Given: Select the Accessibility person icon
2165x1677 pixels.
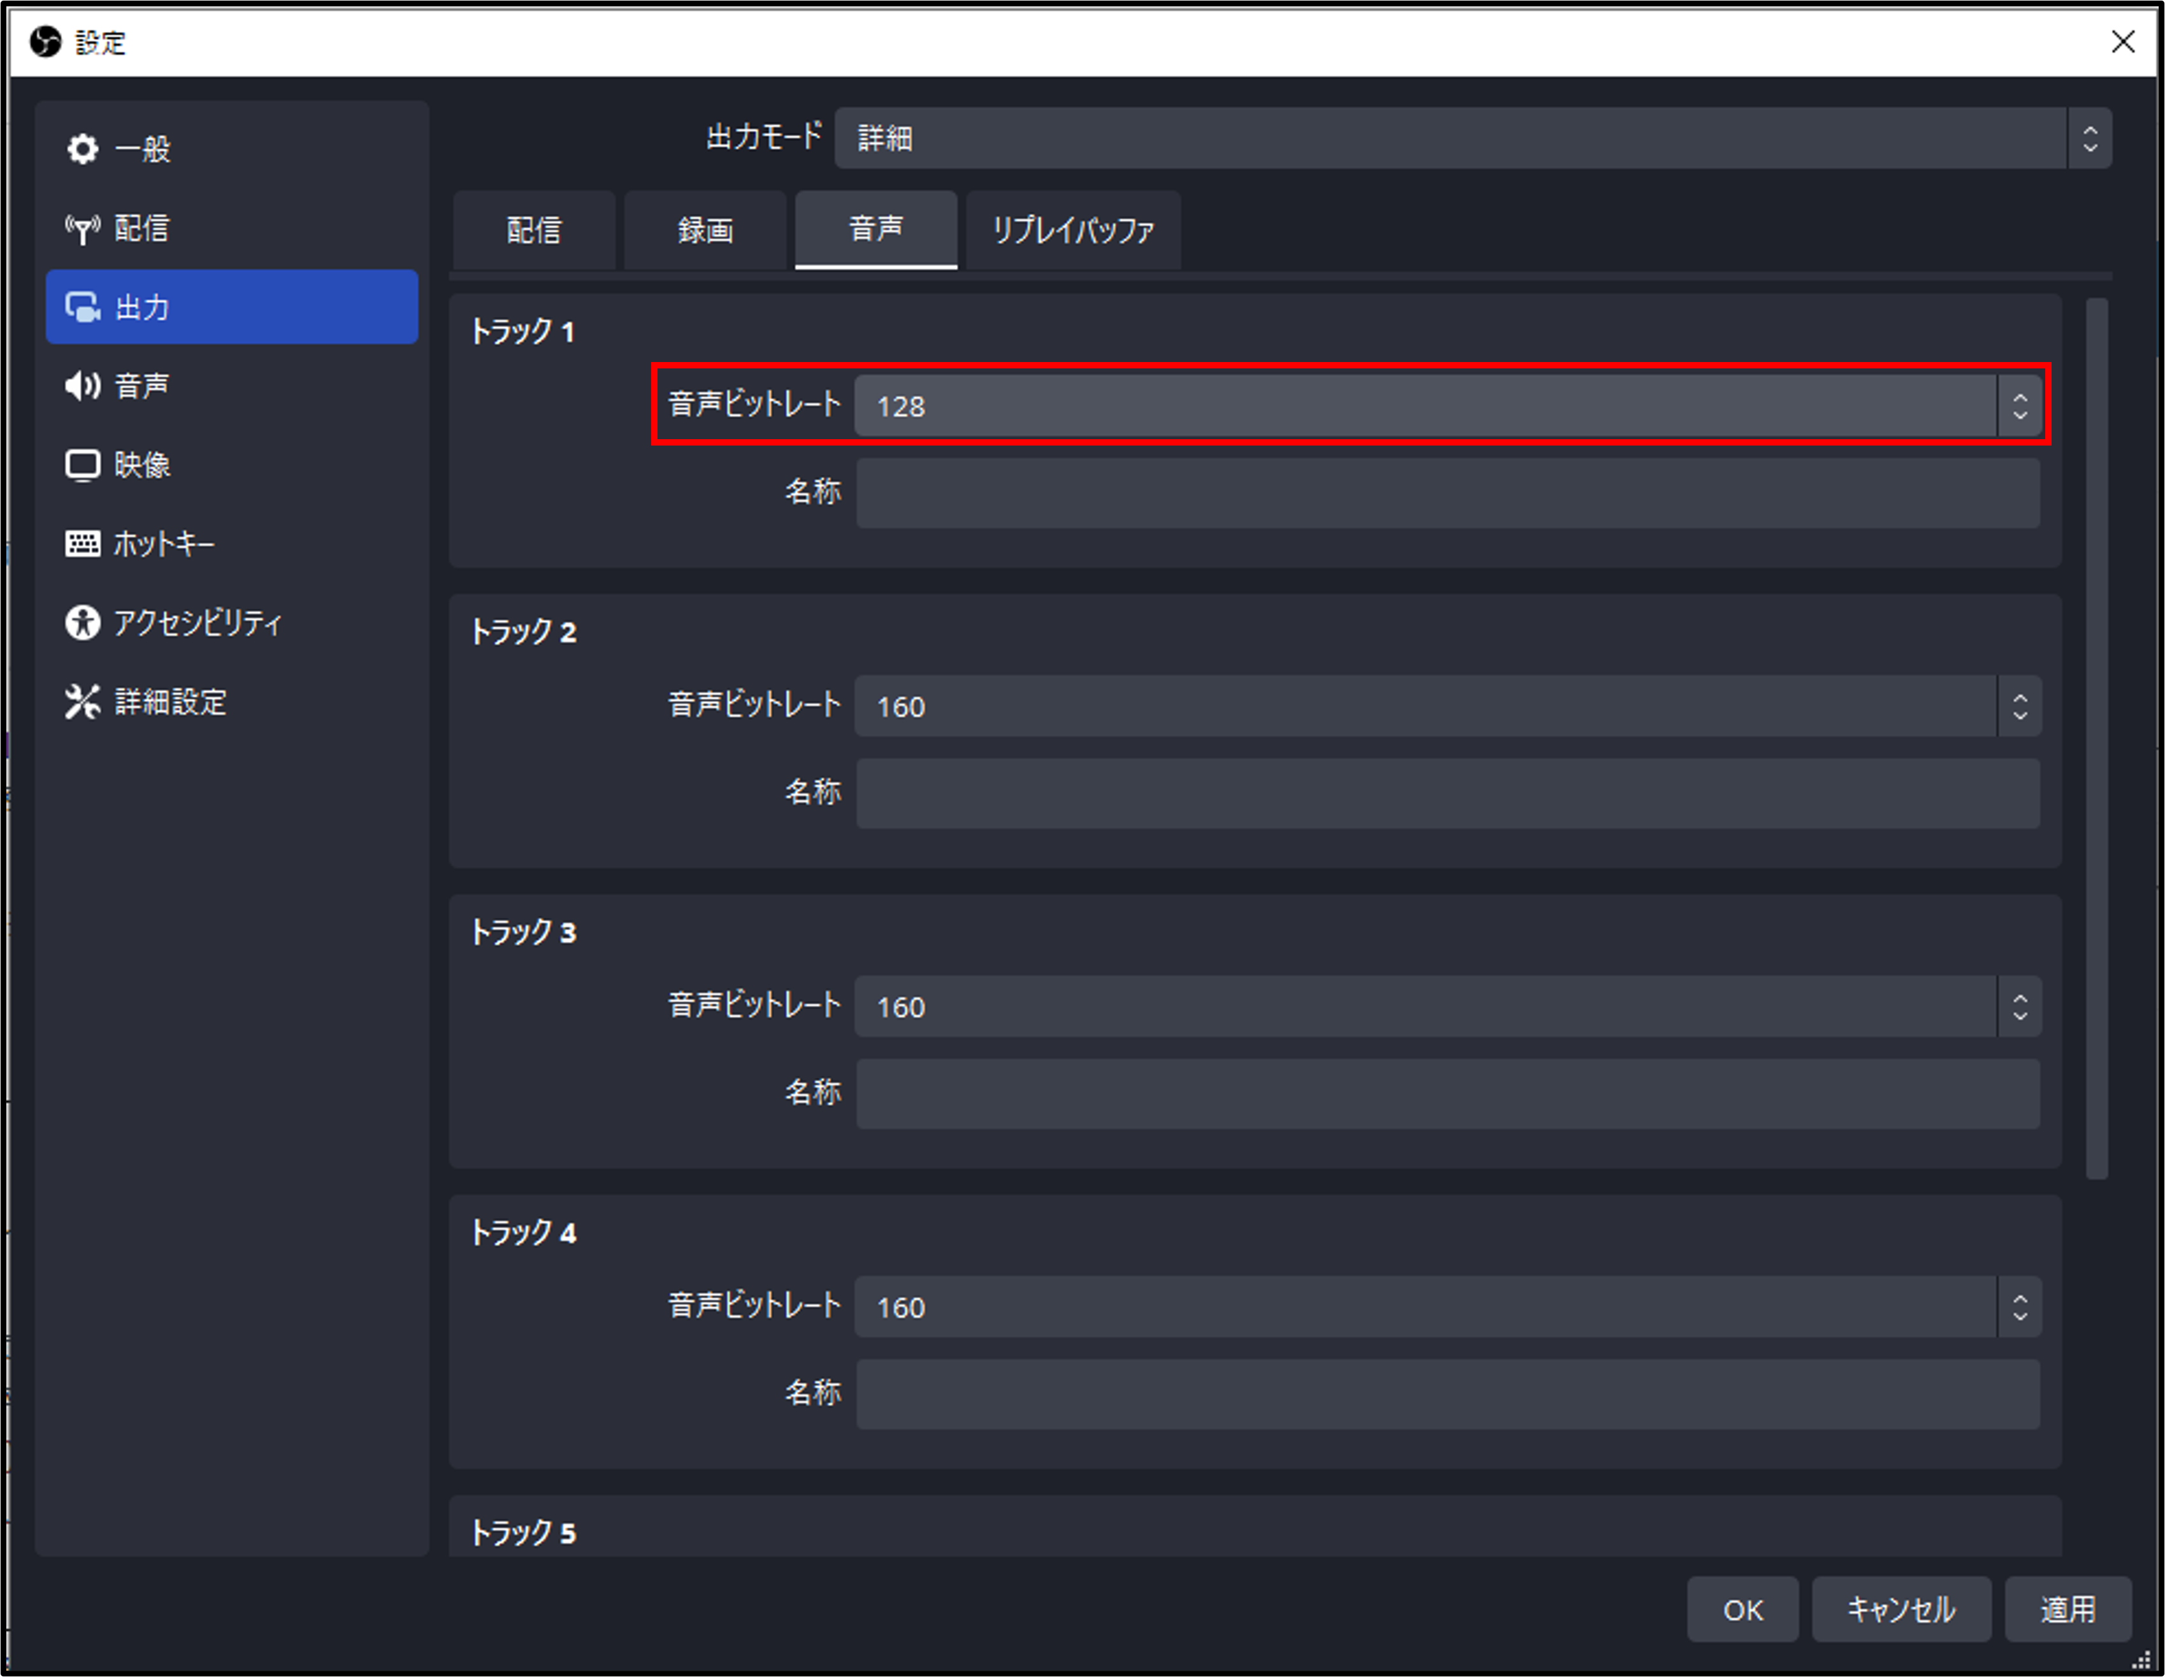Looking at the screenshot, I should pos(82,623).
